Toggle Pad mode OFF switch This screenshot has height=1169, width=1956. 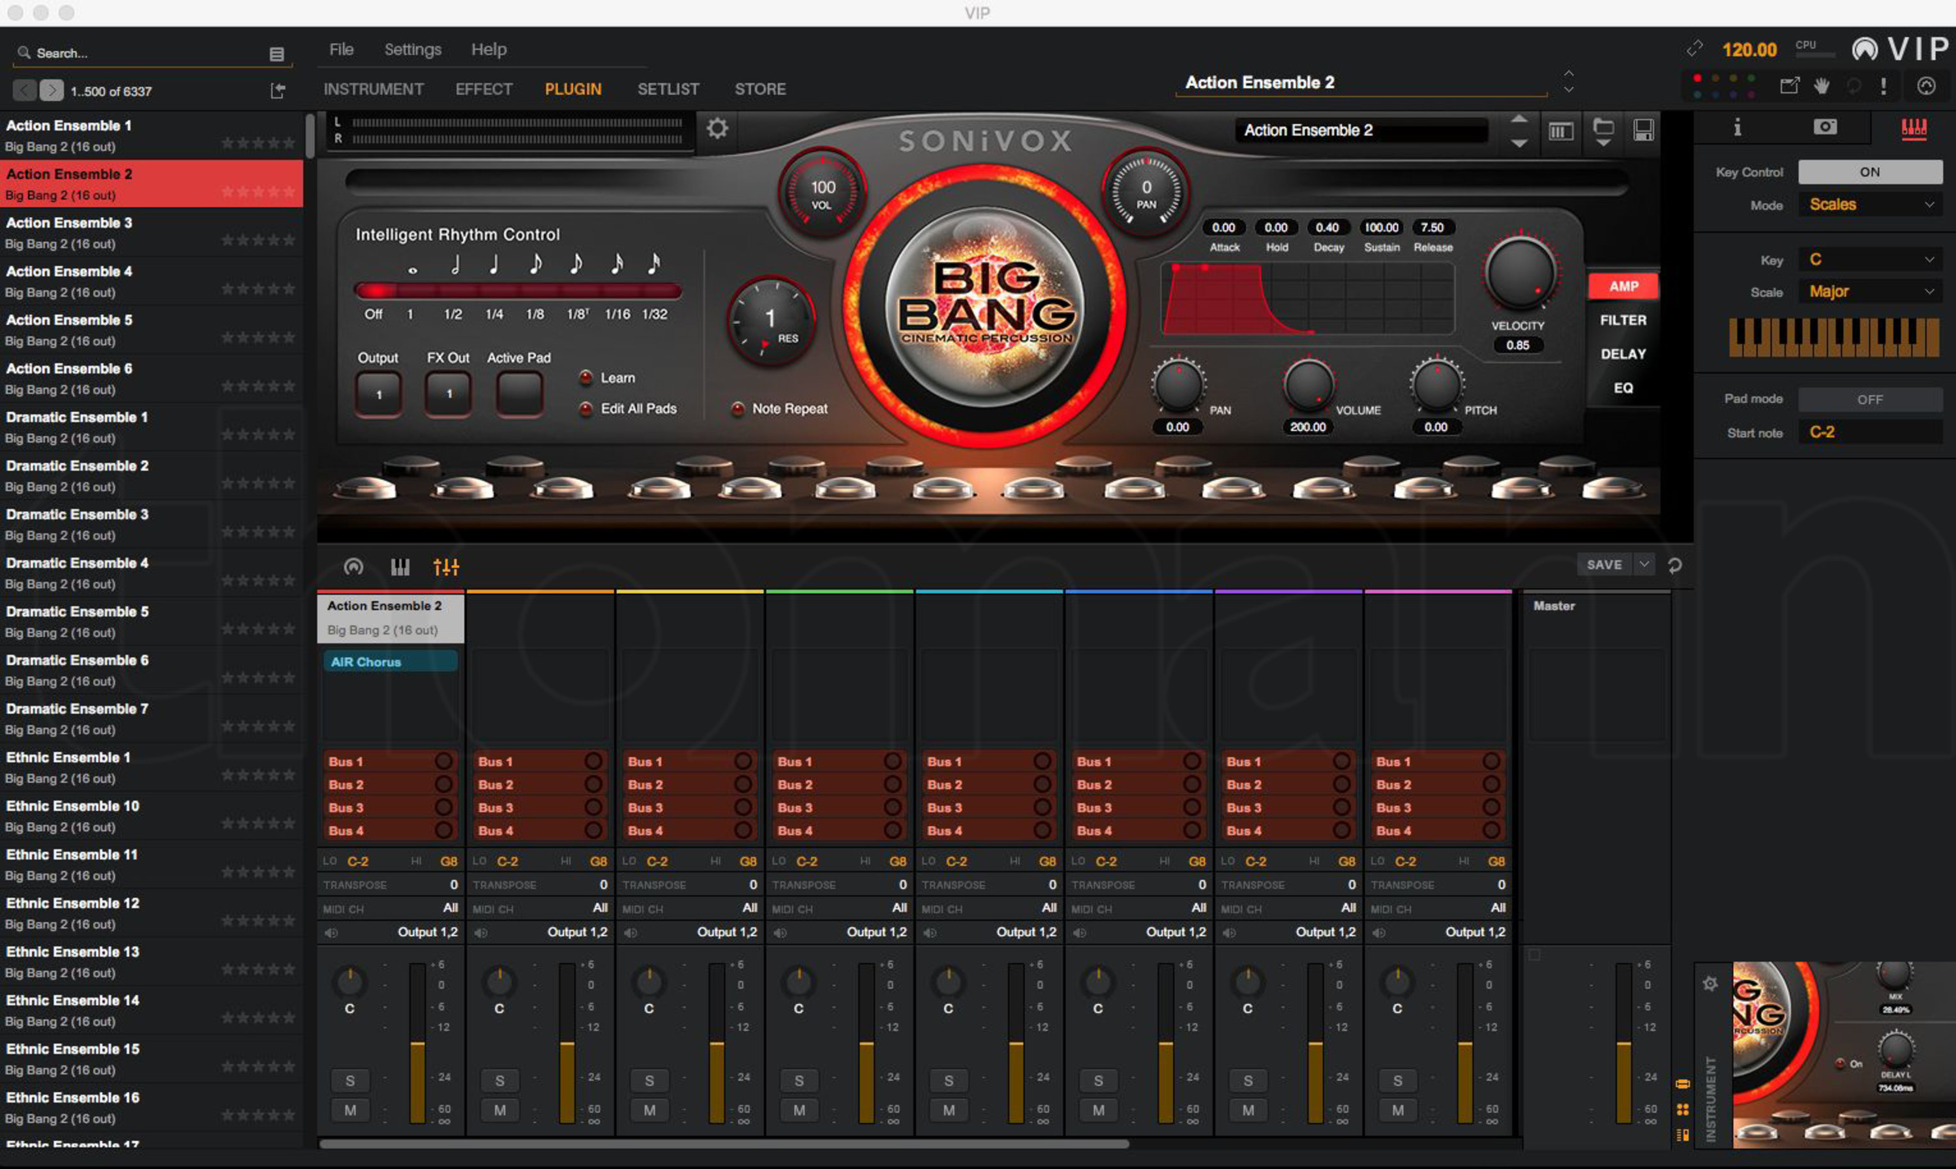1869,400
